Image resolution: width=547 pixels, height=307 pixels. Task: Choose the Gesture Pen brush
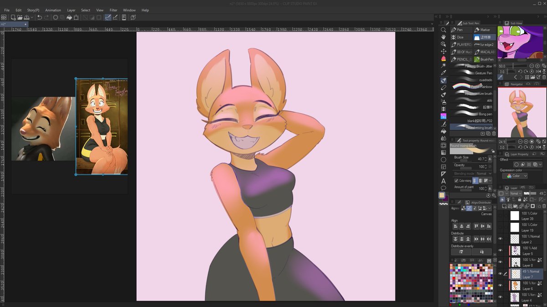[472, 73]
